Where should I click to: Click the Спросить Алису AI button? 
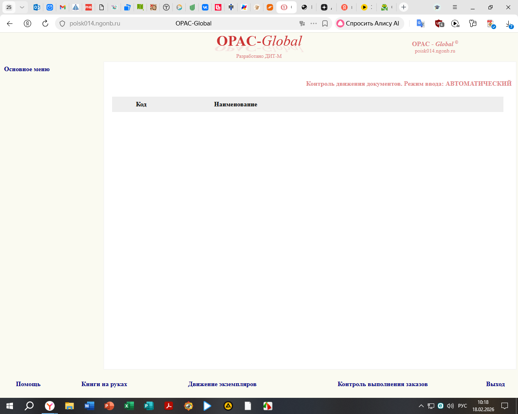[x=368, y=23]
